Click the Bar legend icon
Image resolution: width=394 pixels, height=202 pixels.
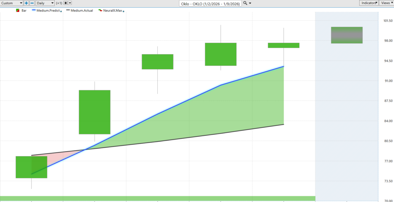pyautogui.click(x=18, y=10)
